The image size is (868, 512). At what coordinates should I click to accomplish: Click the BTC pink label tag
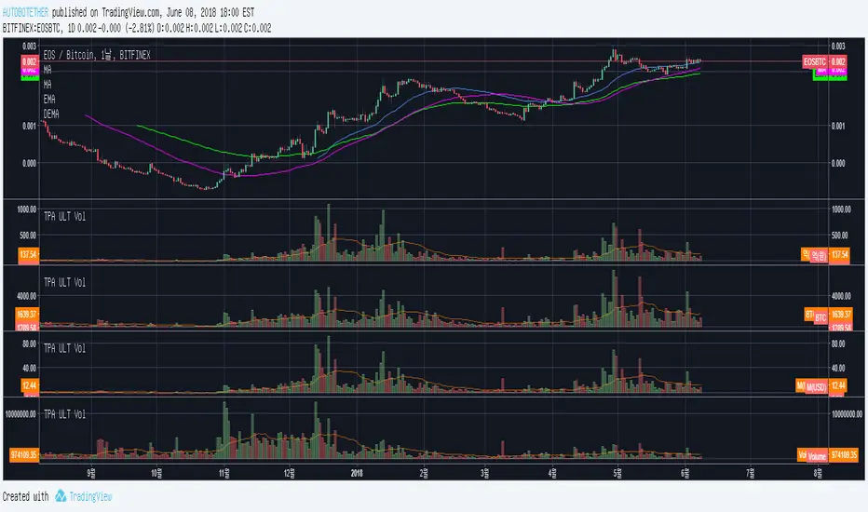point(821,317)
